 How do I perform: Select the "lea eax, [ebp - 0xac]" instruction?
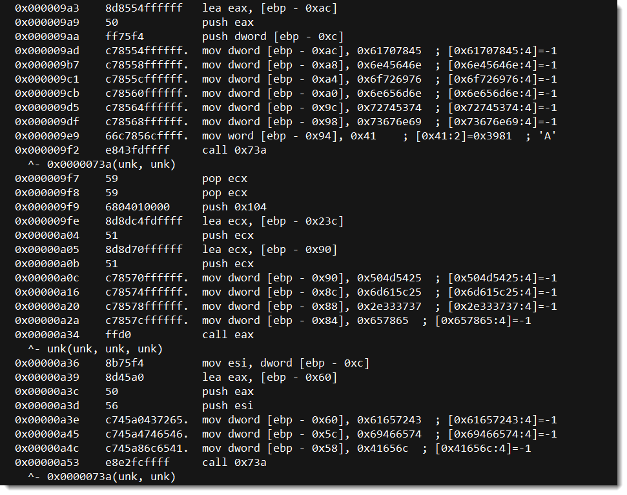(269, 8)
